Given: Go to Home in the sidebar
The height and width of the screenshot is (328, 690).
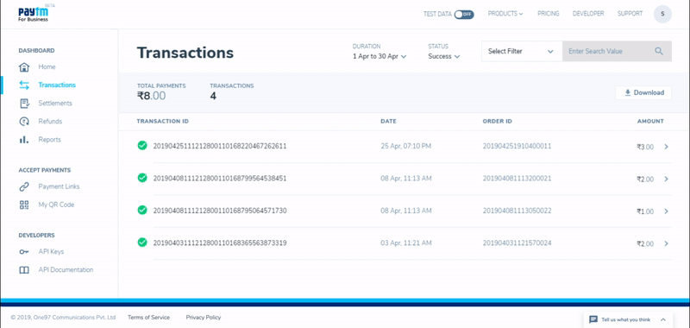Looking at the screenshot, I should (x=47, y=67).
